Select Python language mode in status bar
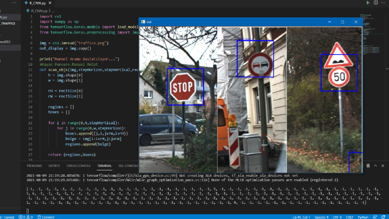The height and width of the screenshot is (219, 389). [x=363, y=217]
